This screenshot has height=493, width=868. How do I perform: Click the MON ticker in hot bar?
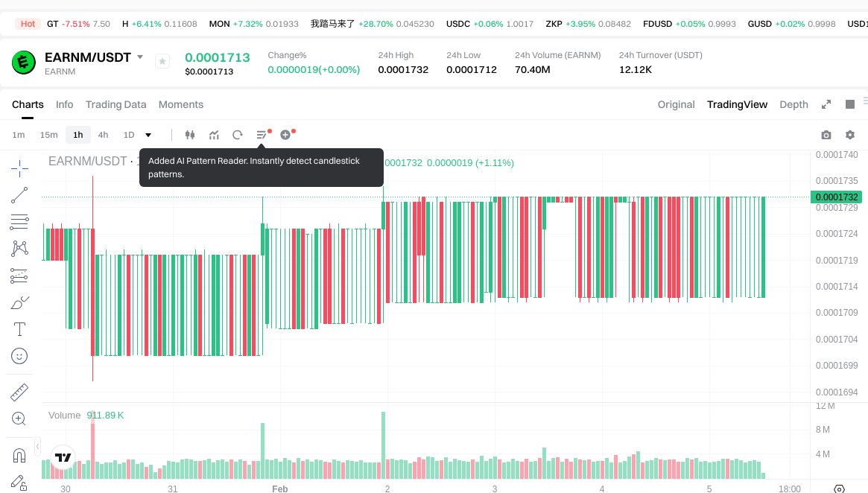pos(219,24)
